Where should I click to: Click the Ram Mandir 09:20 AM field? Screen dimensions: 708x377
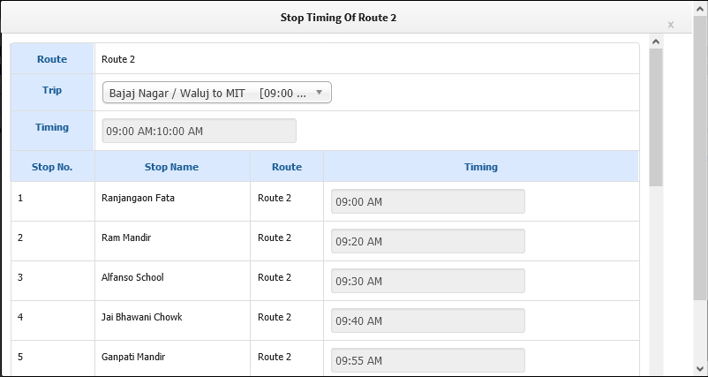coord(427,241)
